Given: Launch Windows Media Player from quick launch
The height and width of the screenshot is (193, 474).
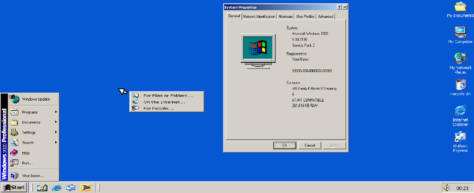Looking at the screenshot, I should tap(86, 188).
